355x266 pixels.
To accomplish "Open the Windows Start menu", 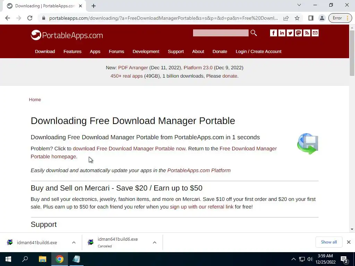I will tap(8, 259).
